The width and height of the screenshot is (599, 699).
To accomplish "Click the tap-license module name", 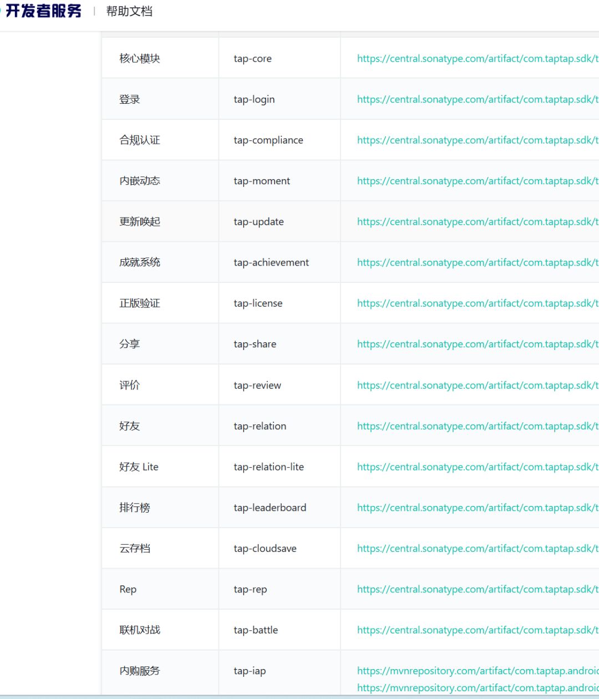I will (258, 303).
